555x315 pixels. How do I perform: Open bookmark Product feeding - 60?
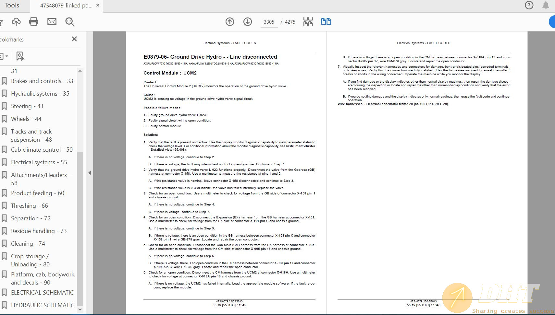tap(38, 193)
